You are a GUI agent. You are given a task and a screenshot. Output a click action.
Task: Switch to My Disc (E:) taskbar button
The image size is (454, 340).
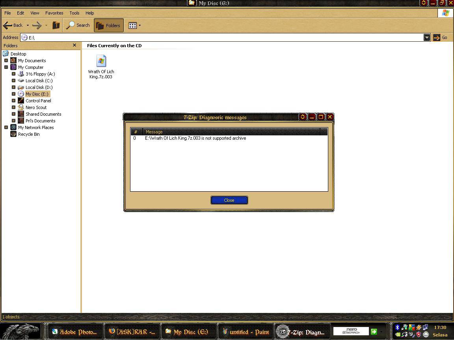click(189, 332)
